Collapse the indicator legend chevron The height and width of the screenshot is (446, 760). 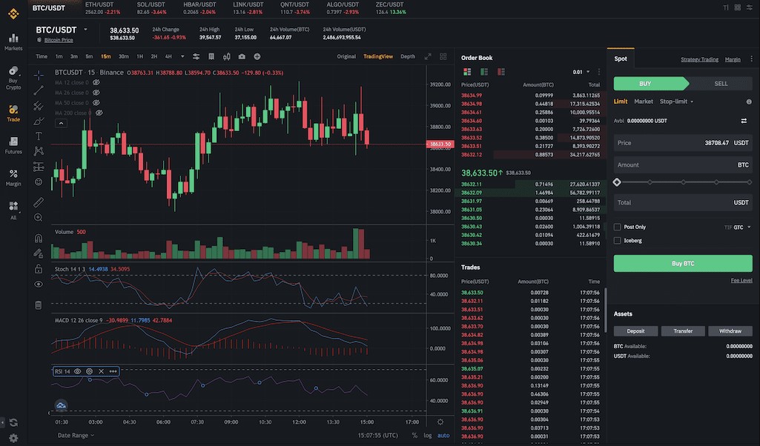pos(61,124)
